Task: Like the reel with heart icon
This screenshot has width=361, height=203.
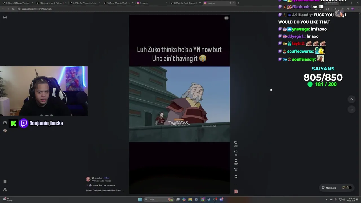Action: coord(236,142)
